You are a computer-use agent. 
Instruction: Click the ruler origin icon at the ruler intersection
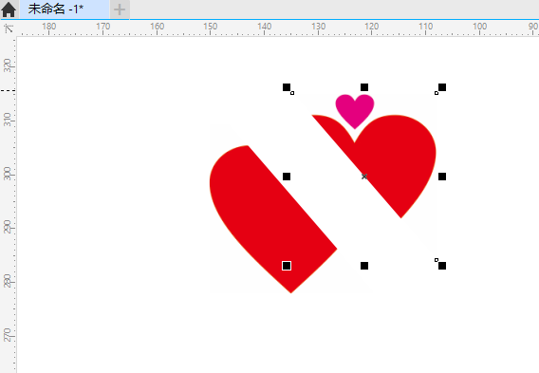[9, 28]
